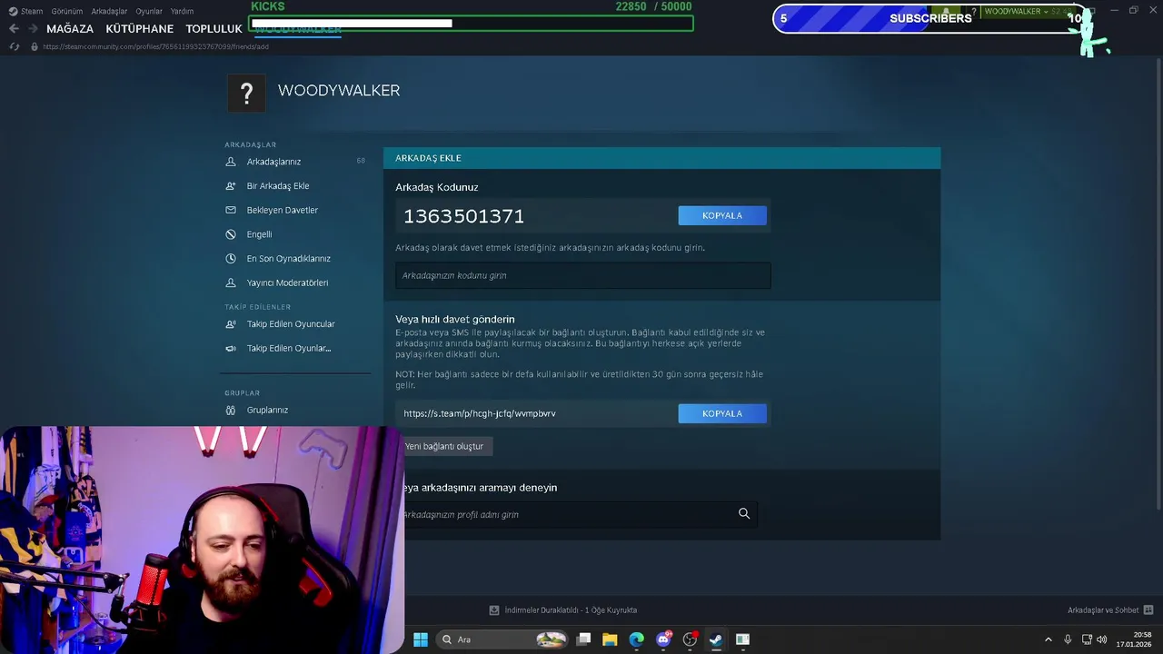The image size is (1163, 654).
Task: Click the microphone tray icon
Action: [1068, 639]
